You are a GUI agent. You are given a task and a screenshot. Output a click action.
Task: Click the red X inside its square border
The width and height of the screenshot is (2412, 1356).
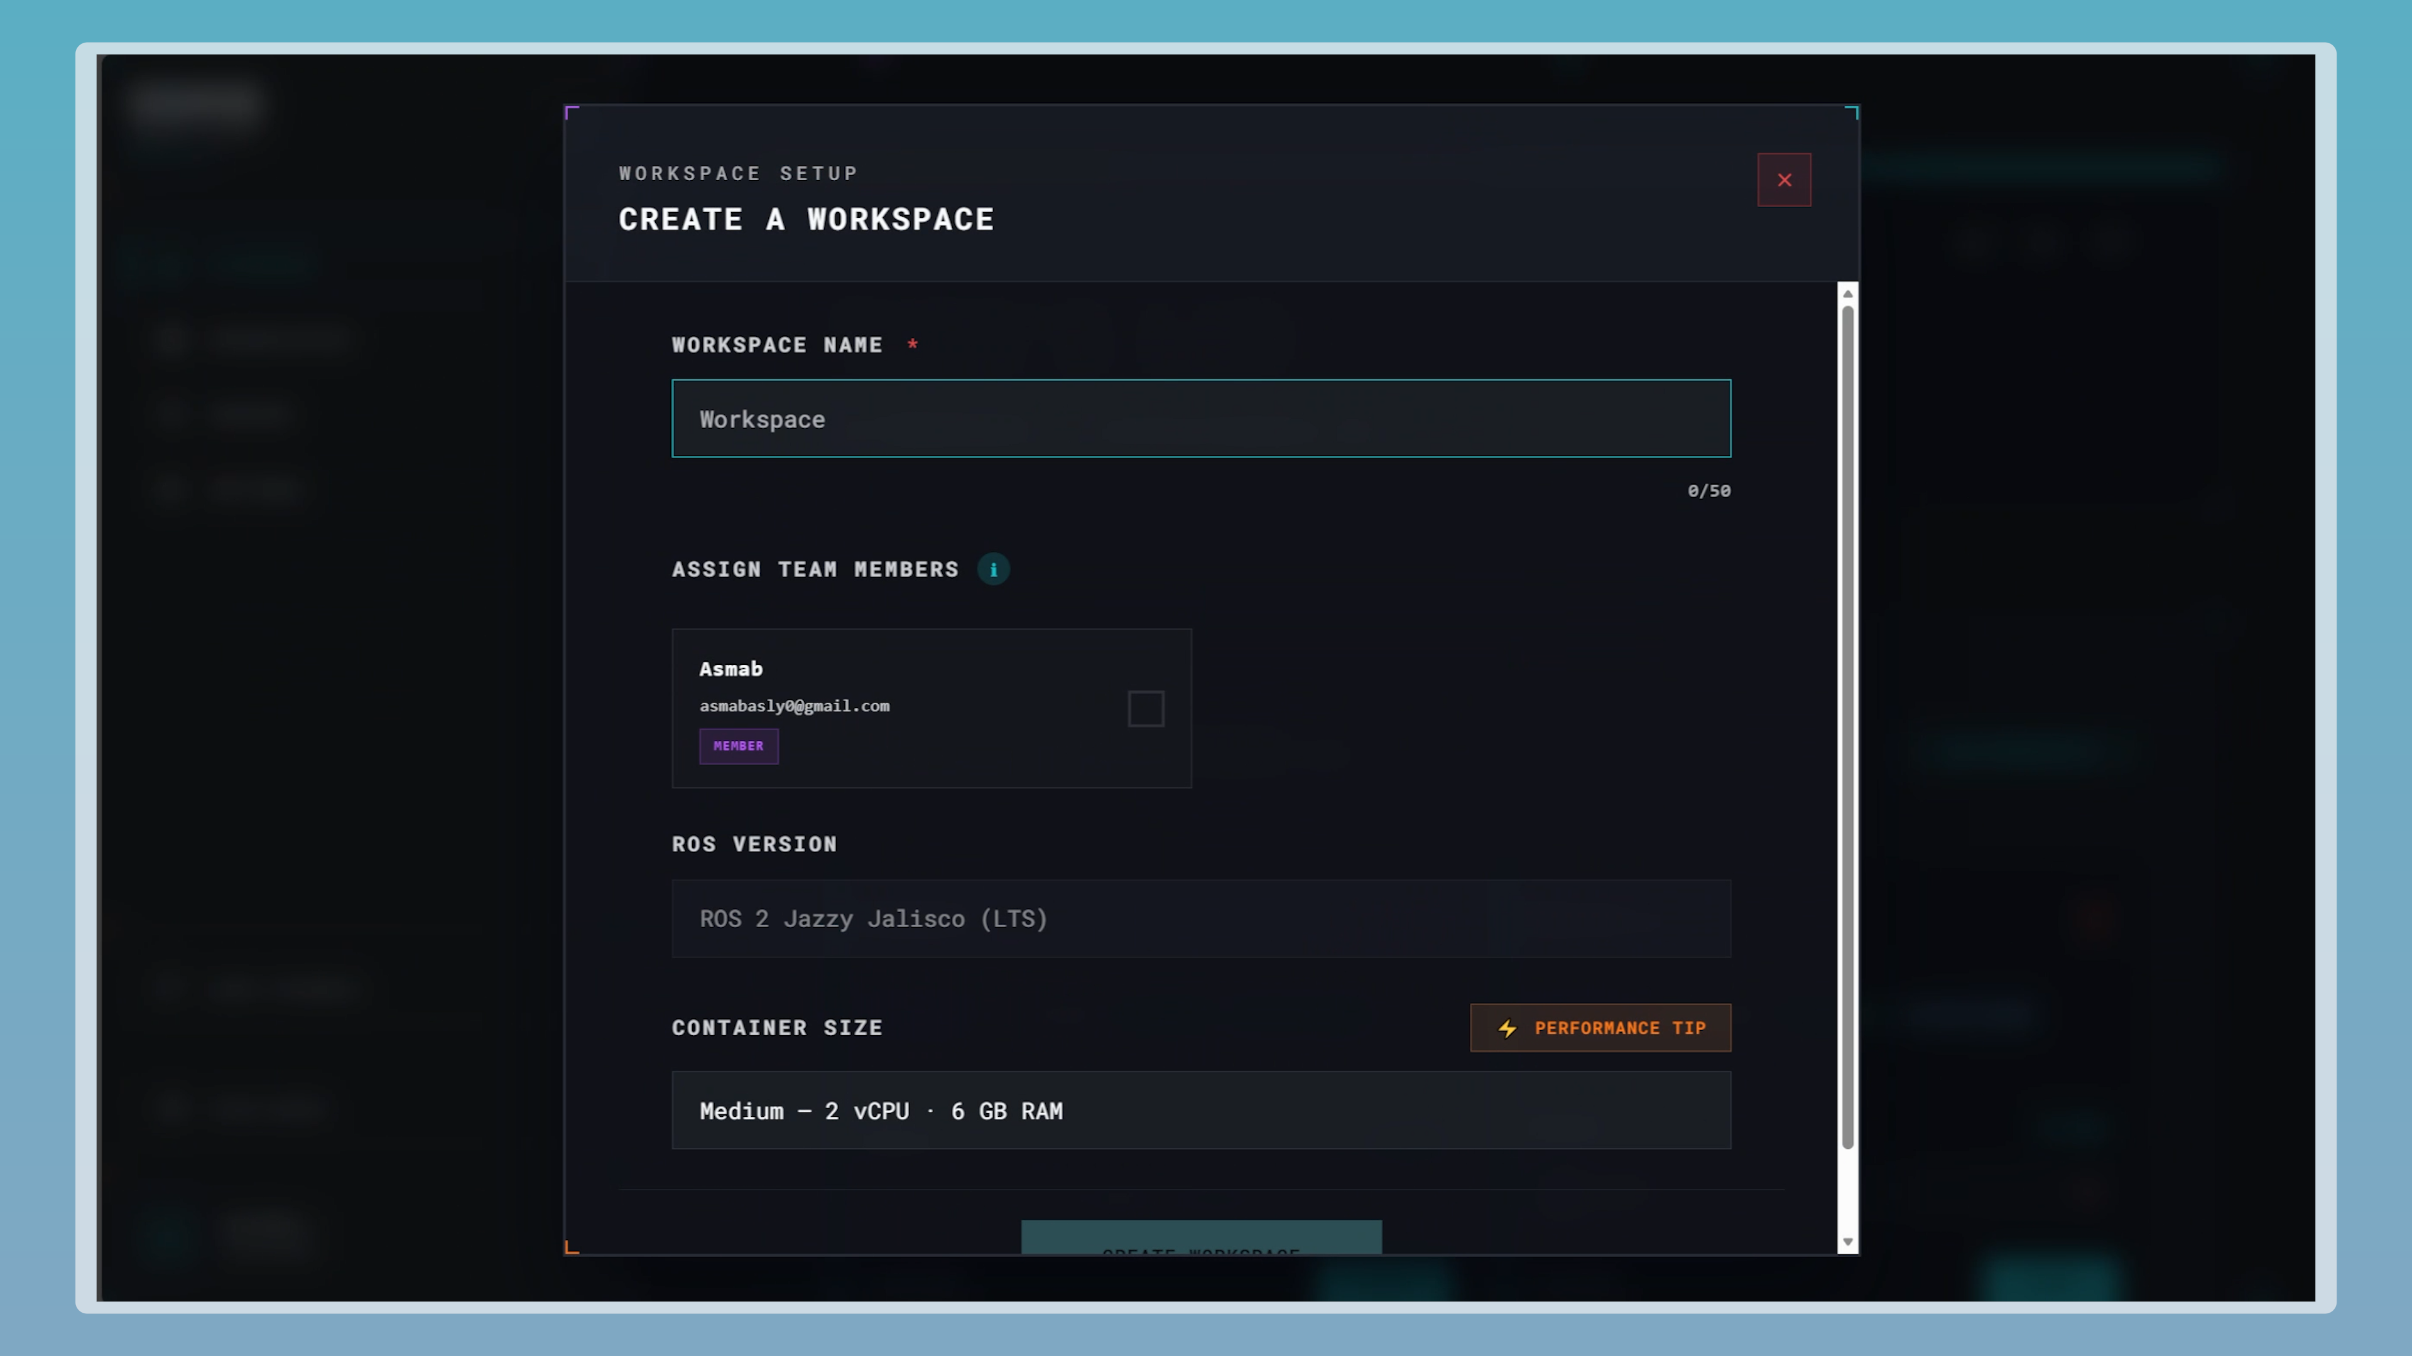pyautogui.click(x=1784, y=180)
